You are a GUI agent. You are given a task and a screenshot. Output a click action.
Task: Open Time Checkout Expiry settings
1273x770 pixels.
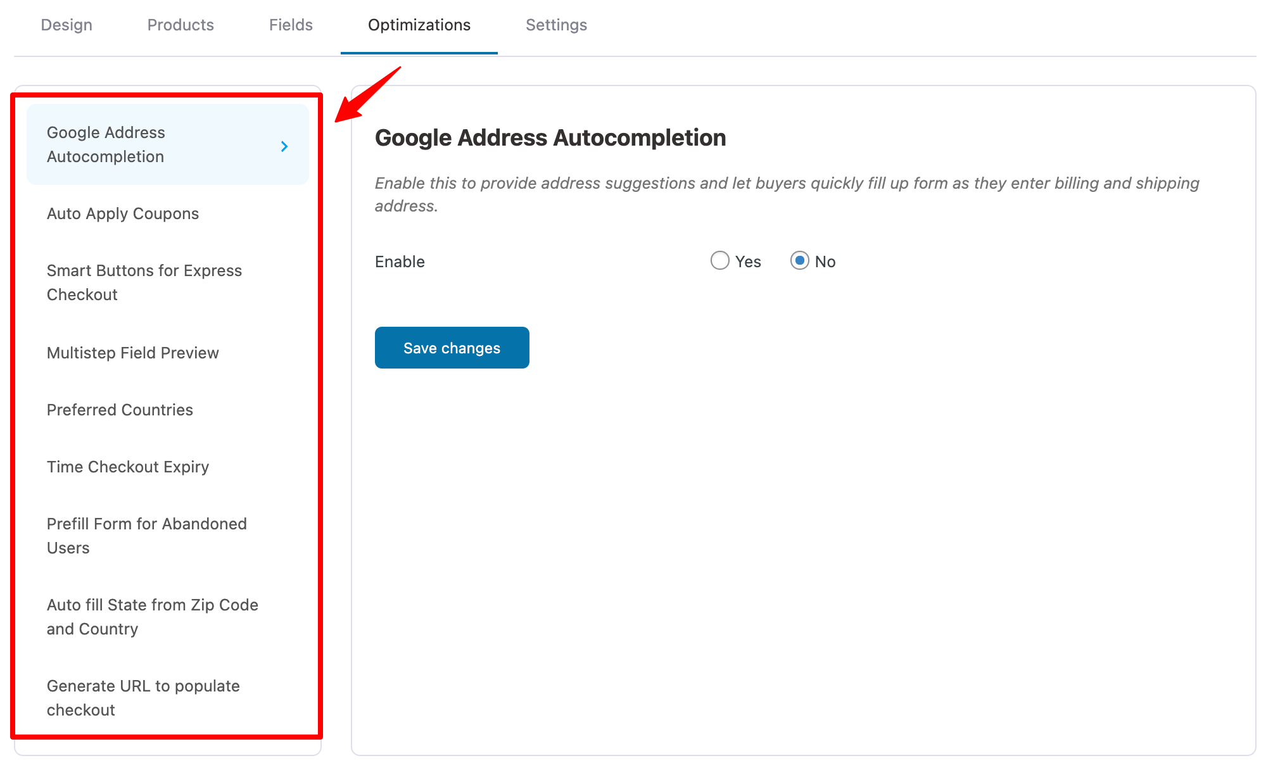point(128,467)
